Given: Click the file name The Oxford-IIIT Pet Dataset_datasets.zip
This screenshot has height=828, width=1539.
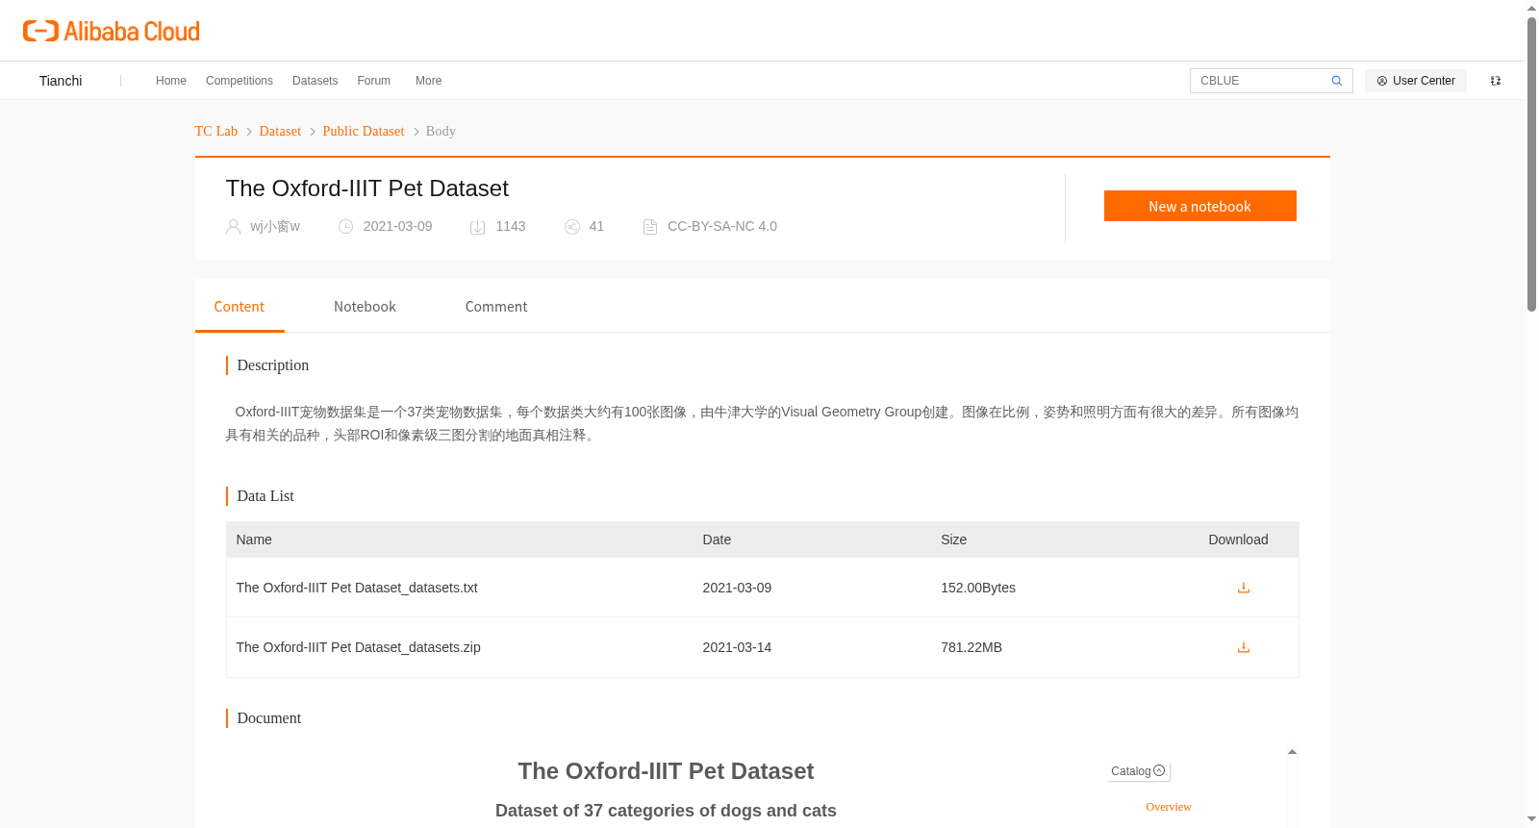Looking at the screenshot, I should point(359,647).
